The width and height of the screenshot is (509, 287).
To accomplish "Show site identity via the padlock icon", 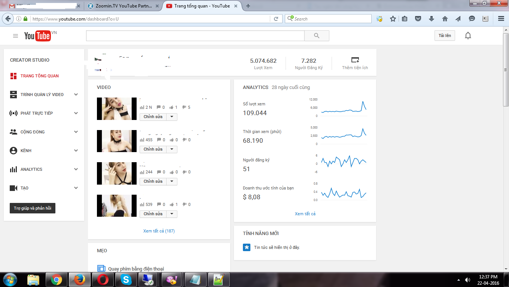I will (25, 19).
